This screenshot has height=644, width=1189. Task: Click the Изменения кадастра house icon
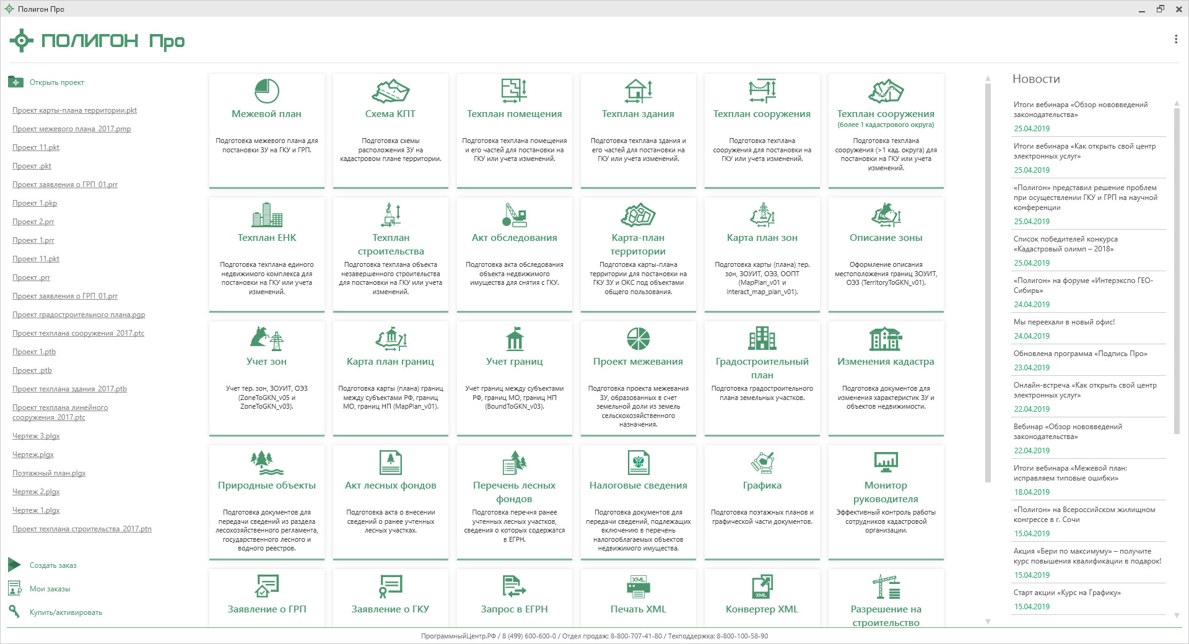point(886,339)
